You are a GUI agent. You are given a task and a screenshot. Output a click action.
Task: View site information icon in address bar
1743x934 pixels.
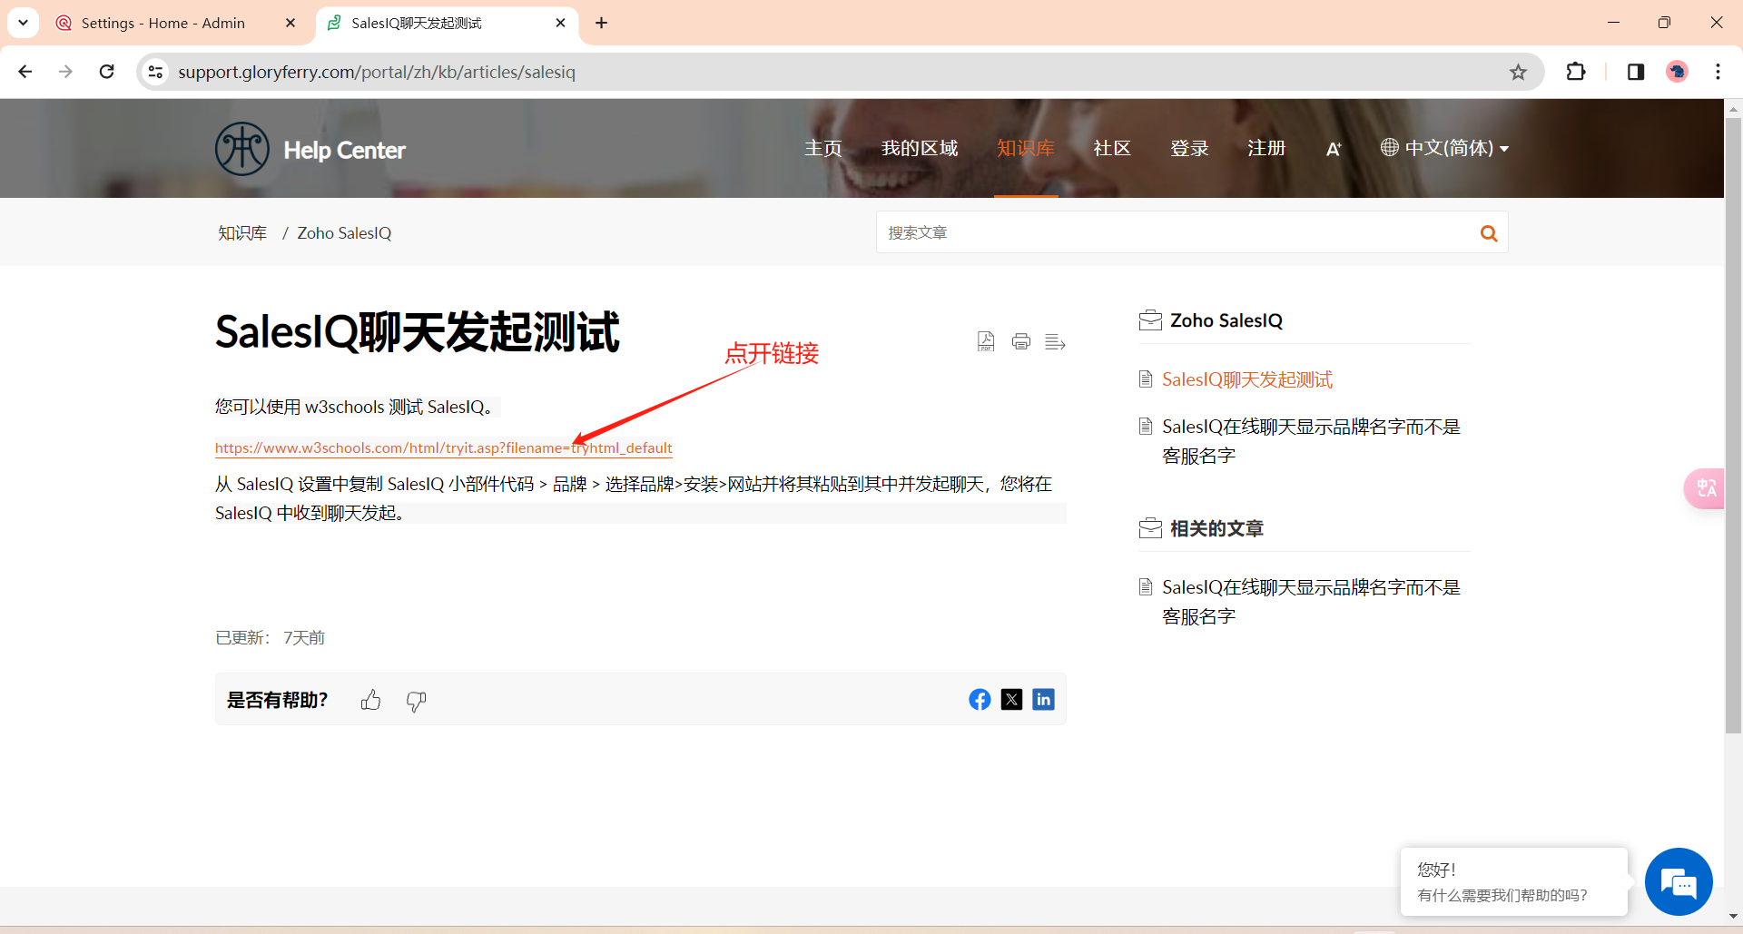156,72
